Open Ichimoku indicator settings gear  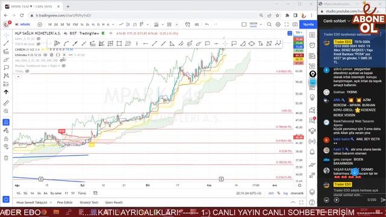51,55
